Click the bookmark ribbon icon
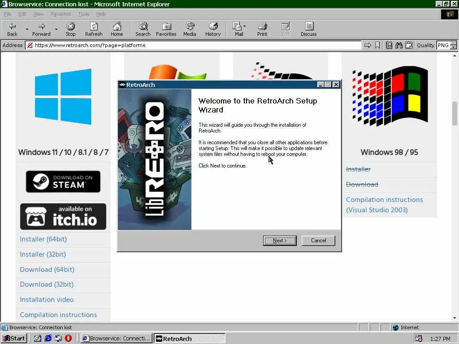The width and height of the screenshot is (459, 344). pyautogui.click(x=377, y=45)
